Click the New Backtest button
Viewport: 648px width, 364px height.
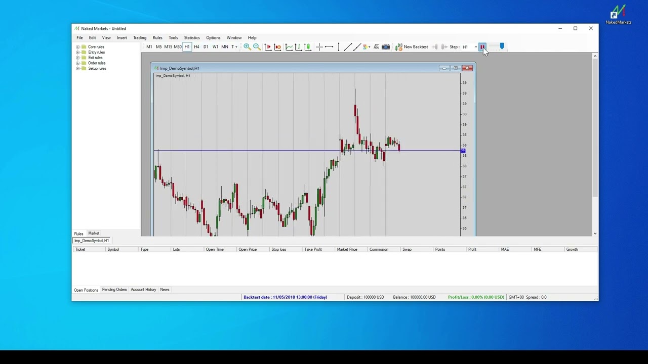[x=412, y=47]
